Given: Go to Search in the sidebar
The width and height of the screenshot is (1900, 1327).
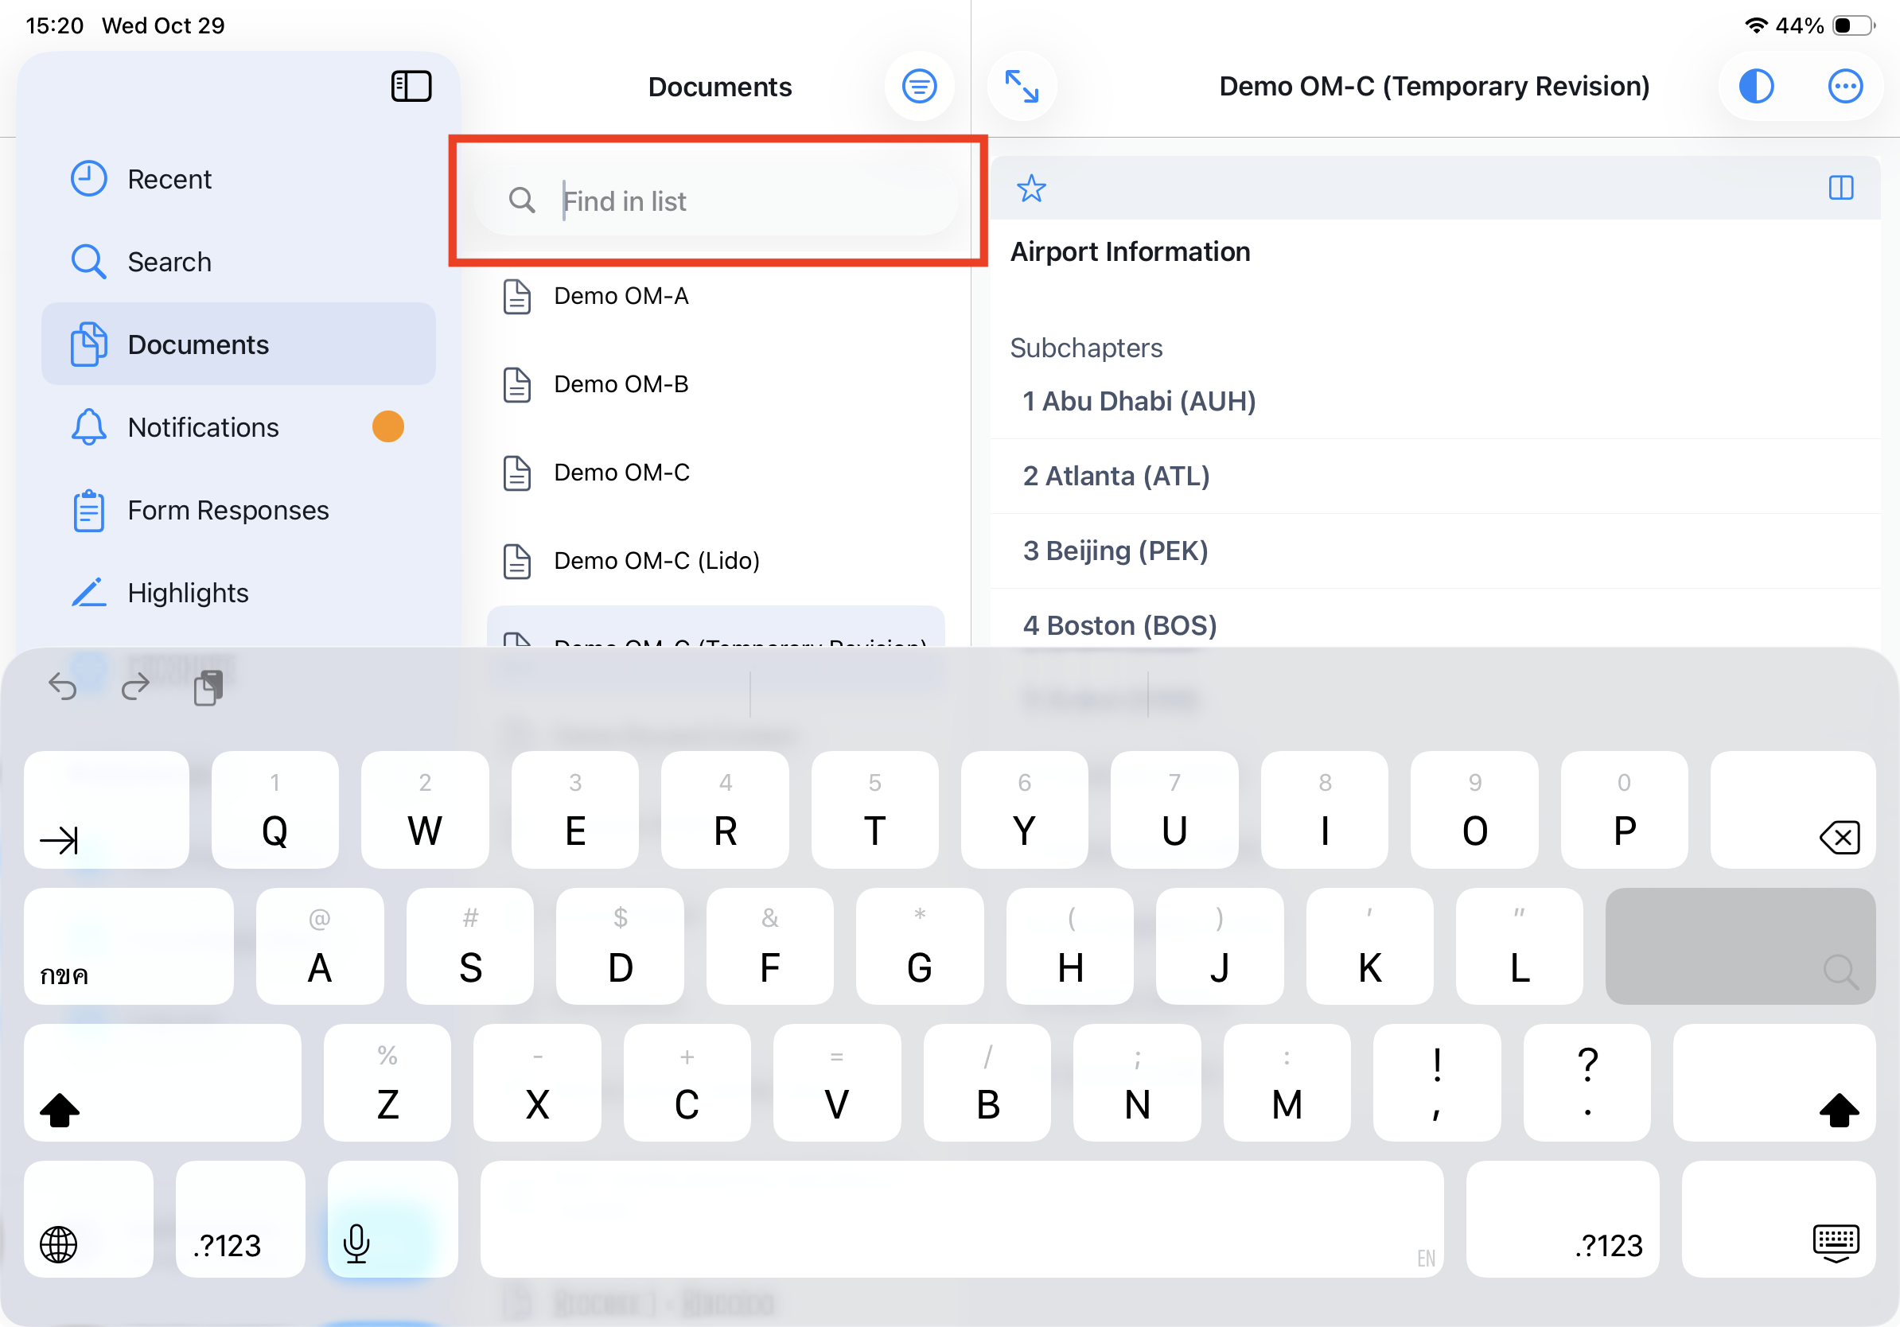Looking at the screenshot, I should tap(169, 262).
